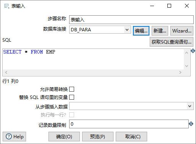The height and width of the screenshot is (144, 196).
Task: Click the FROM keyword in the SQL
Action: point(37,52)
